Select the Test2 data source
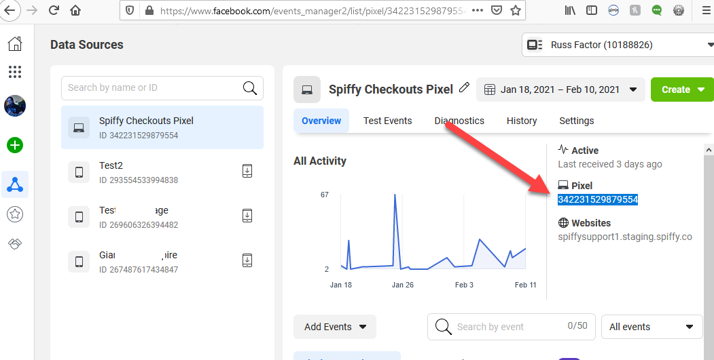The width and height of the screenshot is (714, 360). [x=162, y=172]
